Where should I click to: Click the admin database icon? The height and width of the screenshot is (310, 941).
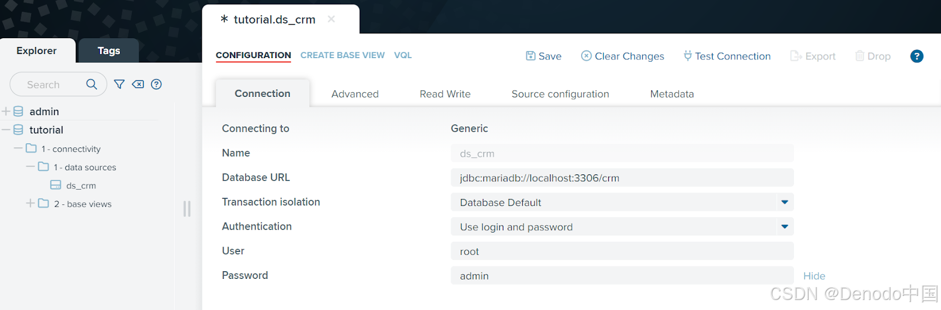18,111
